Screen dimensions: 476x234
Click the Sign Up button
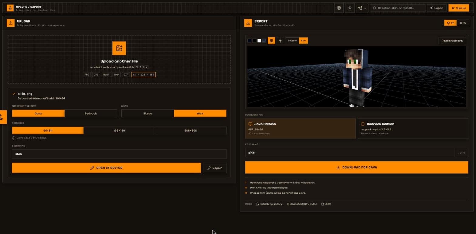(458, 8)
